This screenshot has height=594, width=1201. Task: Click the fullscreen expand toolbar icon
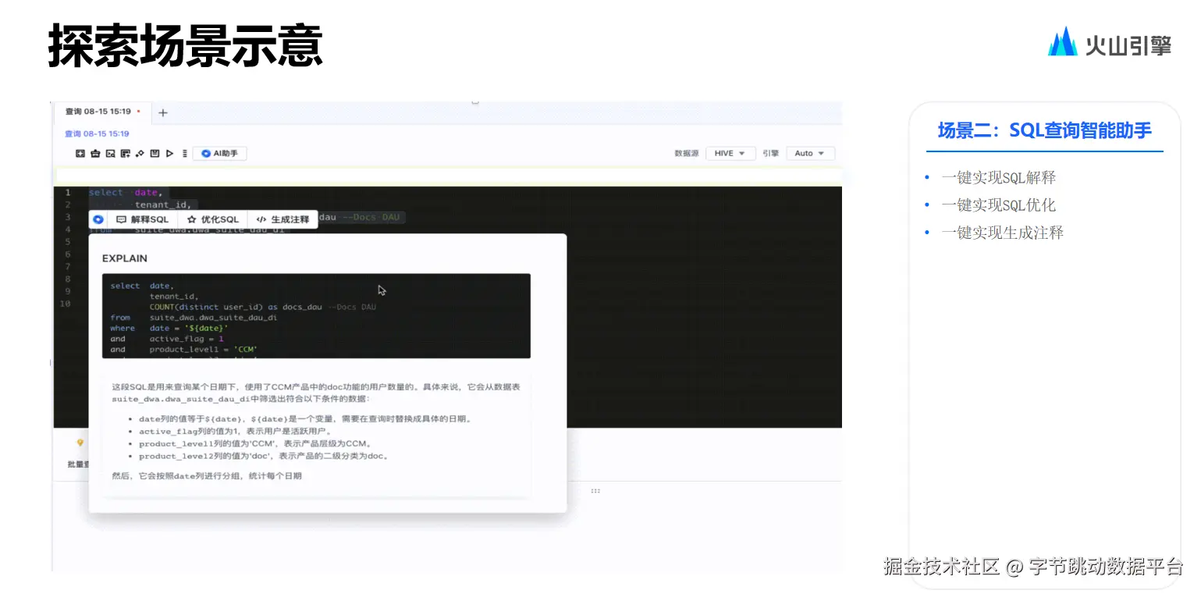pyautogui.click(x=80, y=154)
